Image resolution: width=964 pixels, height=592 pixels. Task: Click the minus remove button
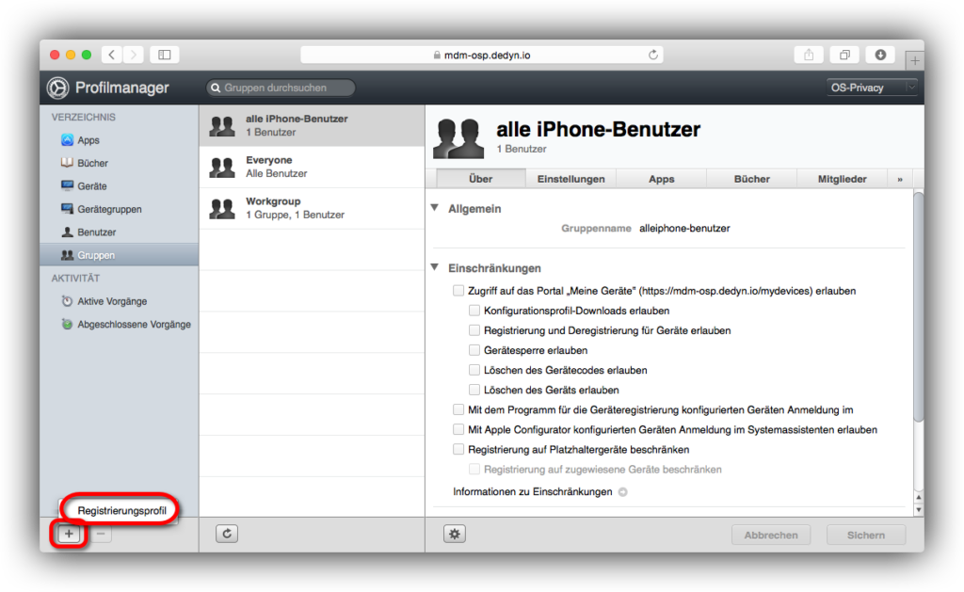click(x=101, y=534)
